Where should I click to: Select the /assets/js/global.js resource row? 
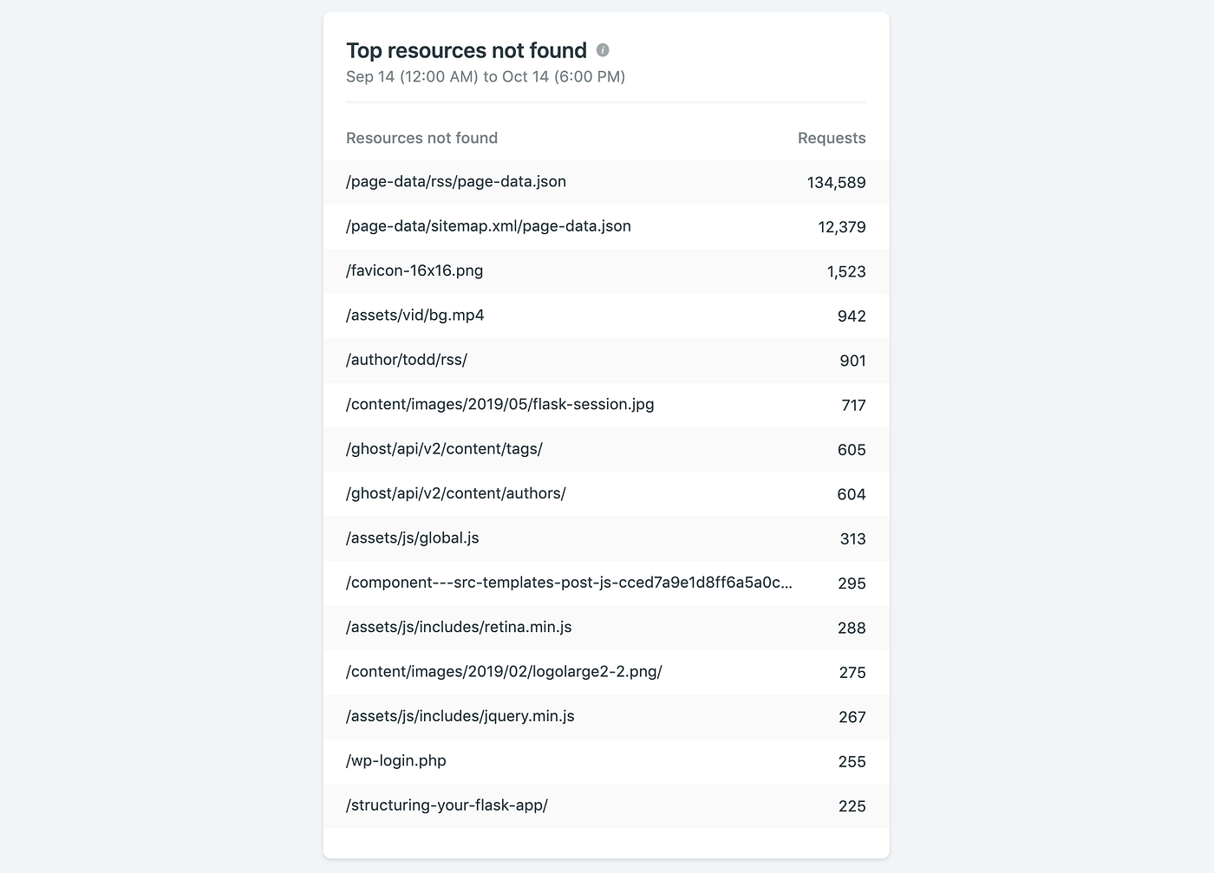click(413, 538)
